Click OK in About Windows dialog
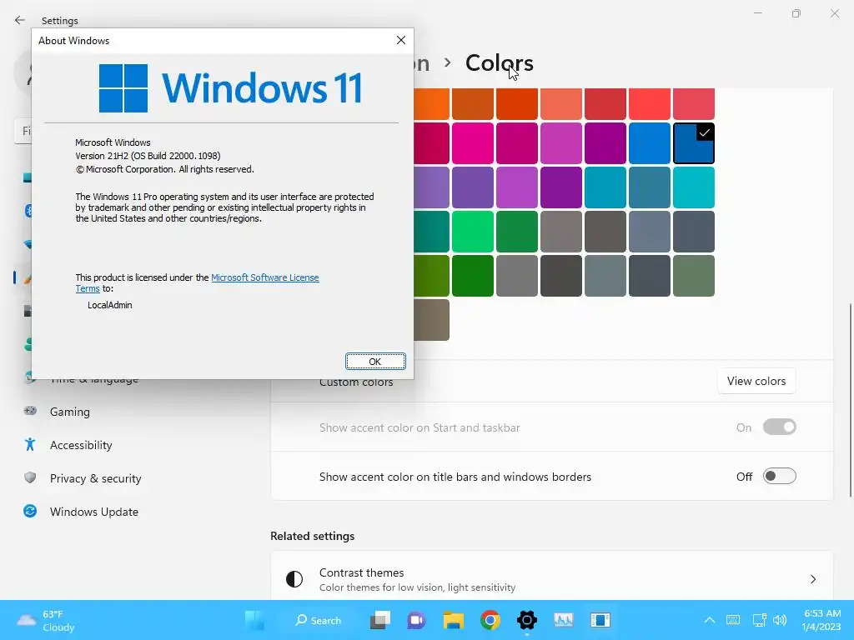This screenshot has width=854, height=640. tap(375, 362)
